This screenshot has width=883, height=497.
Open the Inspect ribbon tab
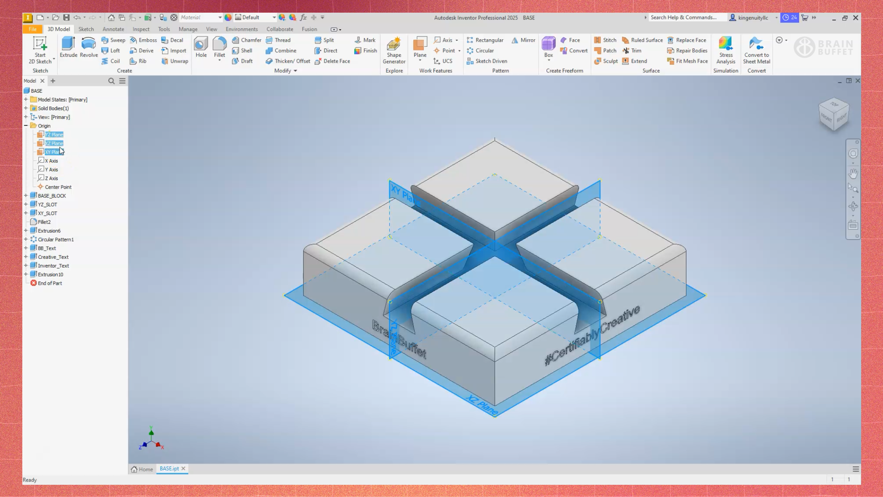[141, 29]
